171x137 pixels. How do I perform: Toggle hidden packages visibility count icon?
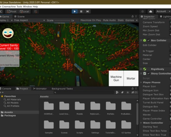point(134,92)
